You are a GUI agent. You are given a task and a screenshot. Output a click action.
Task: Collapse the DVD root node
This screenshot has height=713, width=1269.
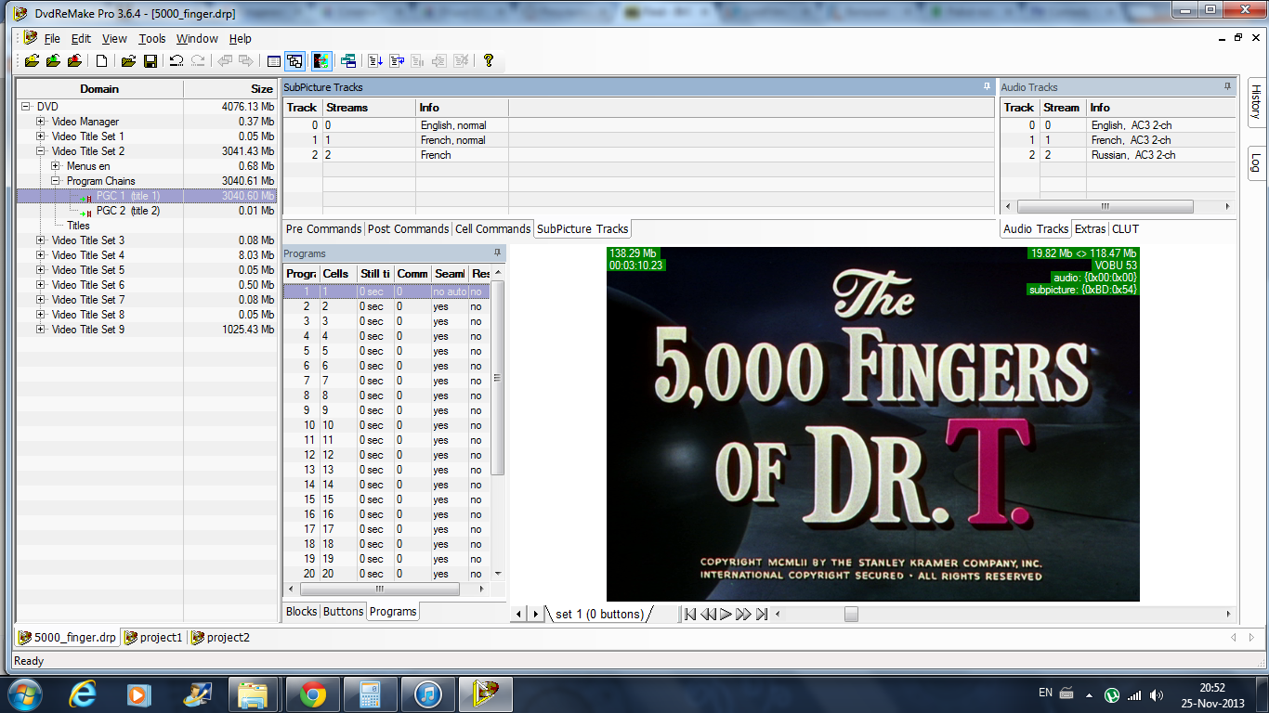(x=26, y=107)
